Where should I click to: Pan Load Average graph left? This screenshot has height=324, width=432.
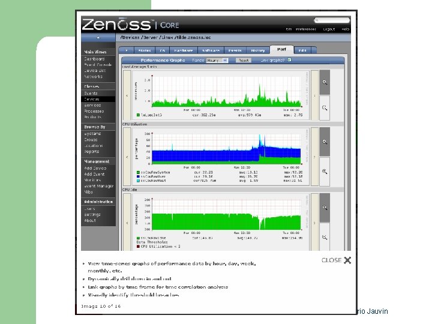point(127,95)
